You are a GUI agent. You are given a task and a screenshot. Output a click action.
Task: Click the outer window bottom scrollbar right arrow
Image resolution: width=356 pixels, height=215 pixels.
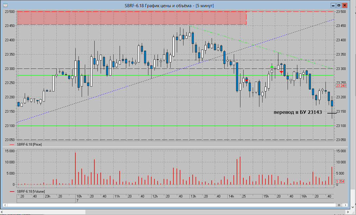click(348, 212)
